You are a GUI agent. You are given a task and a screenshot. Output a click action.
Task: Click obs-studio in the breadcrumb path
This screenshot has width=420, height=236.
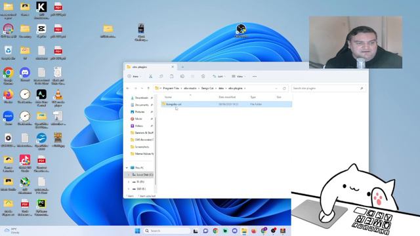[190, 88]
